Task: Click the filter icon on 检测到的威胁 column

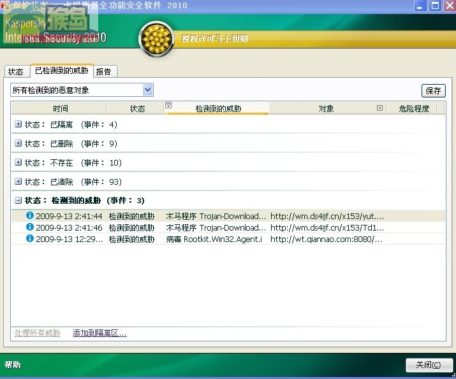Action: click(168, 105)
